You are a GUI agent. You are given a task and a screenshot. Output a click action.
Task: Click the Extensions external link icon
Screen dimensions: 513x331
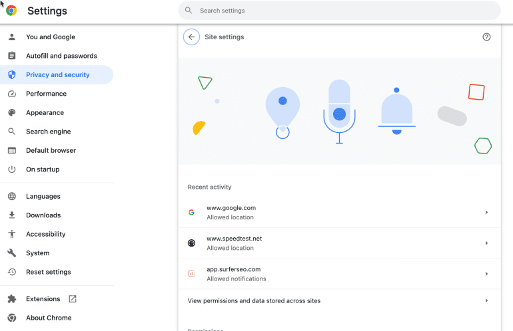point(73,299)
